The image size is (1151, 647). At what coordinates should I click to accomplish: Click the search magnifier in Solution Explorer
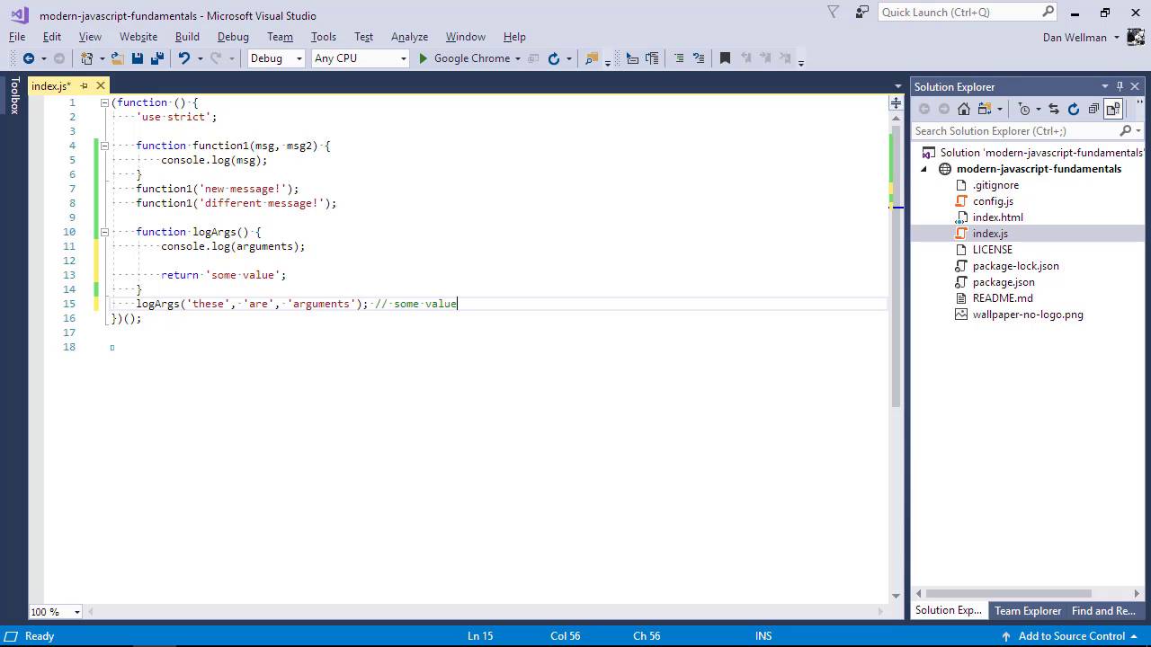click(x=1126, y=131)
